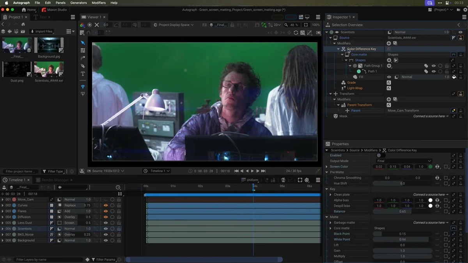This screenshot has width=468, height=263.
Task: Toggle the Enabled switch for Color Difference Key
Action: [x=381, y=155]
